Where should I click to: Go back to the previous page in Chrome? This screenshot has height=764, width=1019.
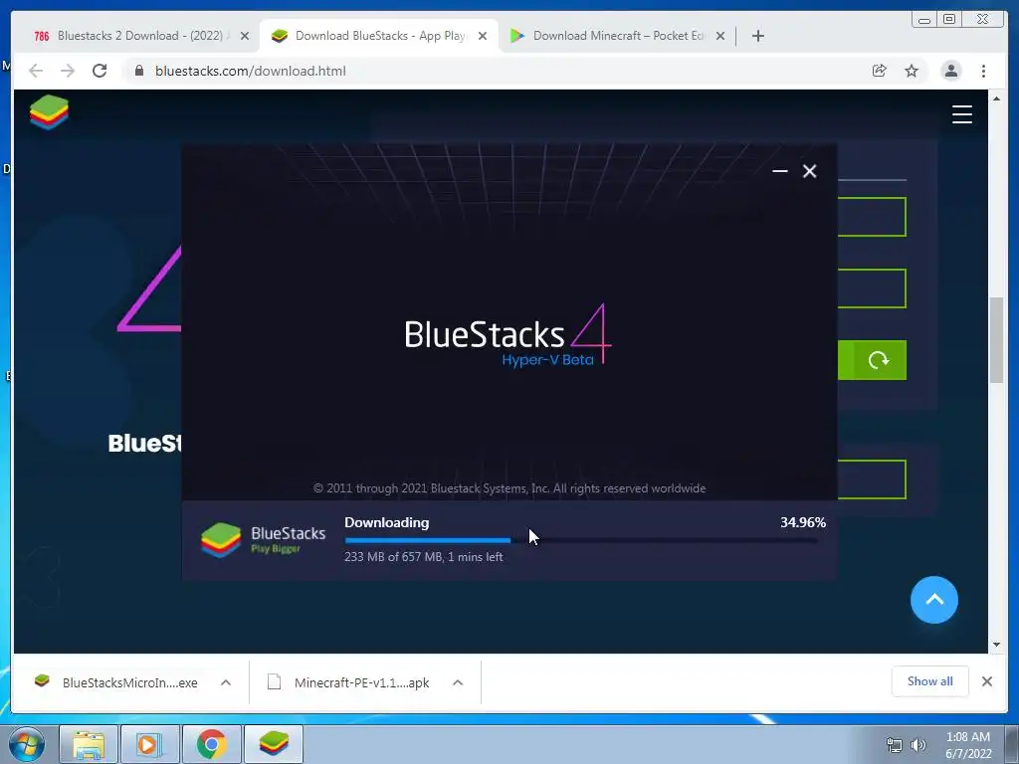click(x=36, y=71)
